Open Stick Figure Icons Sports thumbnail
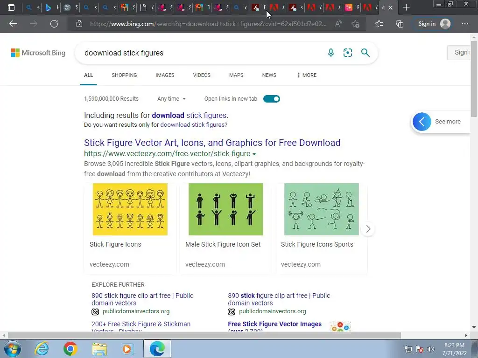Image resolution: width=478 pixels, height=358 pixels. point(321,209)
